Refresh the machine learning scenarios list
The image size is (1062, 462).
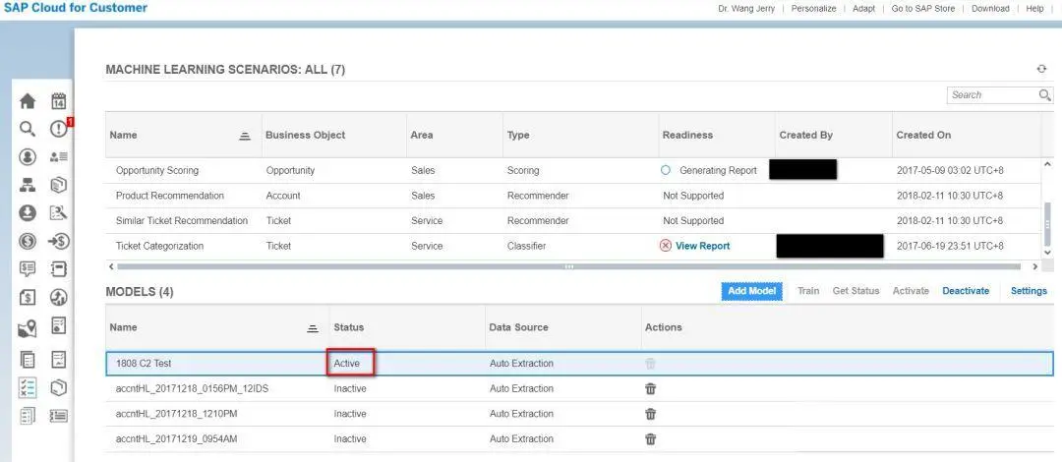[x=1041, y=69]
